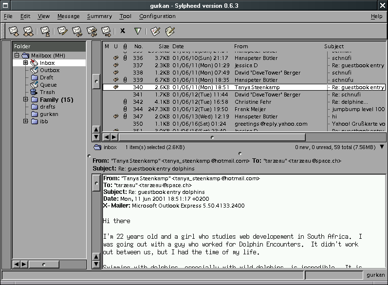
Task: Expand the ibb folder subtree
Action: (26, 122)
